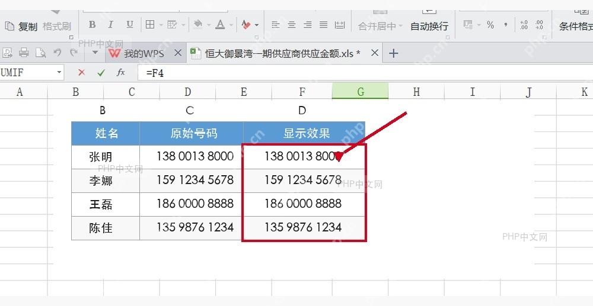Apply the fill color bucket
This screenshot has width=593, height=306.
198,24
